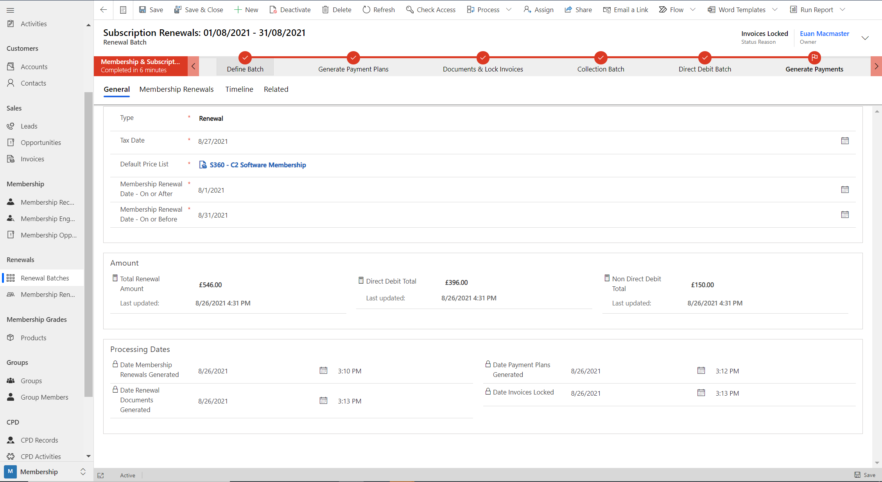
Task: Open the Euan Macmaster owner link
Action: tap(824, 34)
